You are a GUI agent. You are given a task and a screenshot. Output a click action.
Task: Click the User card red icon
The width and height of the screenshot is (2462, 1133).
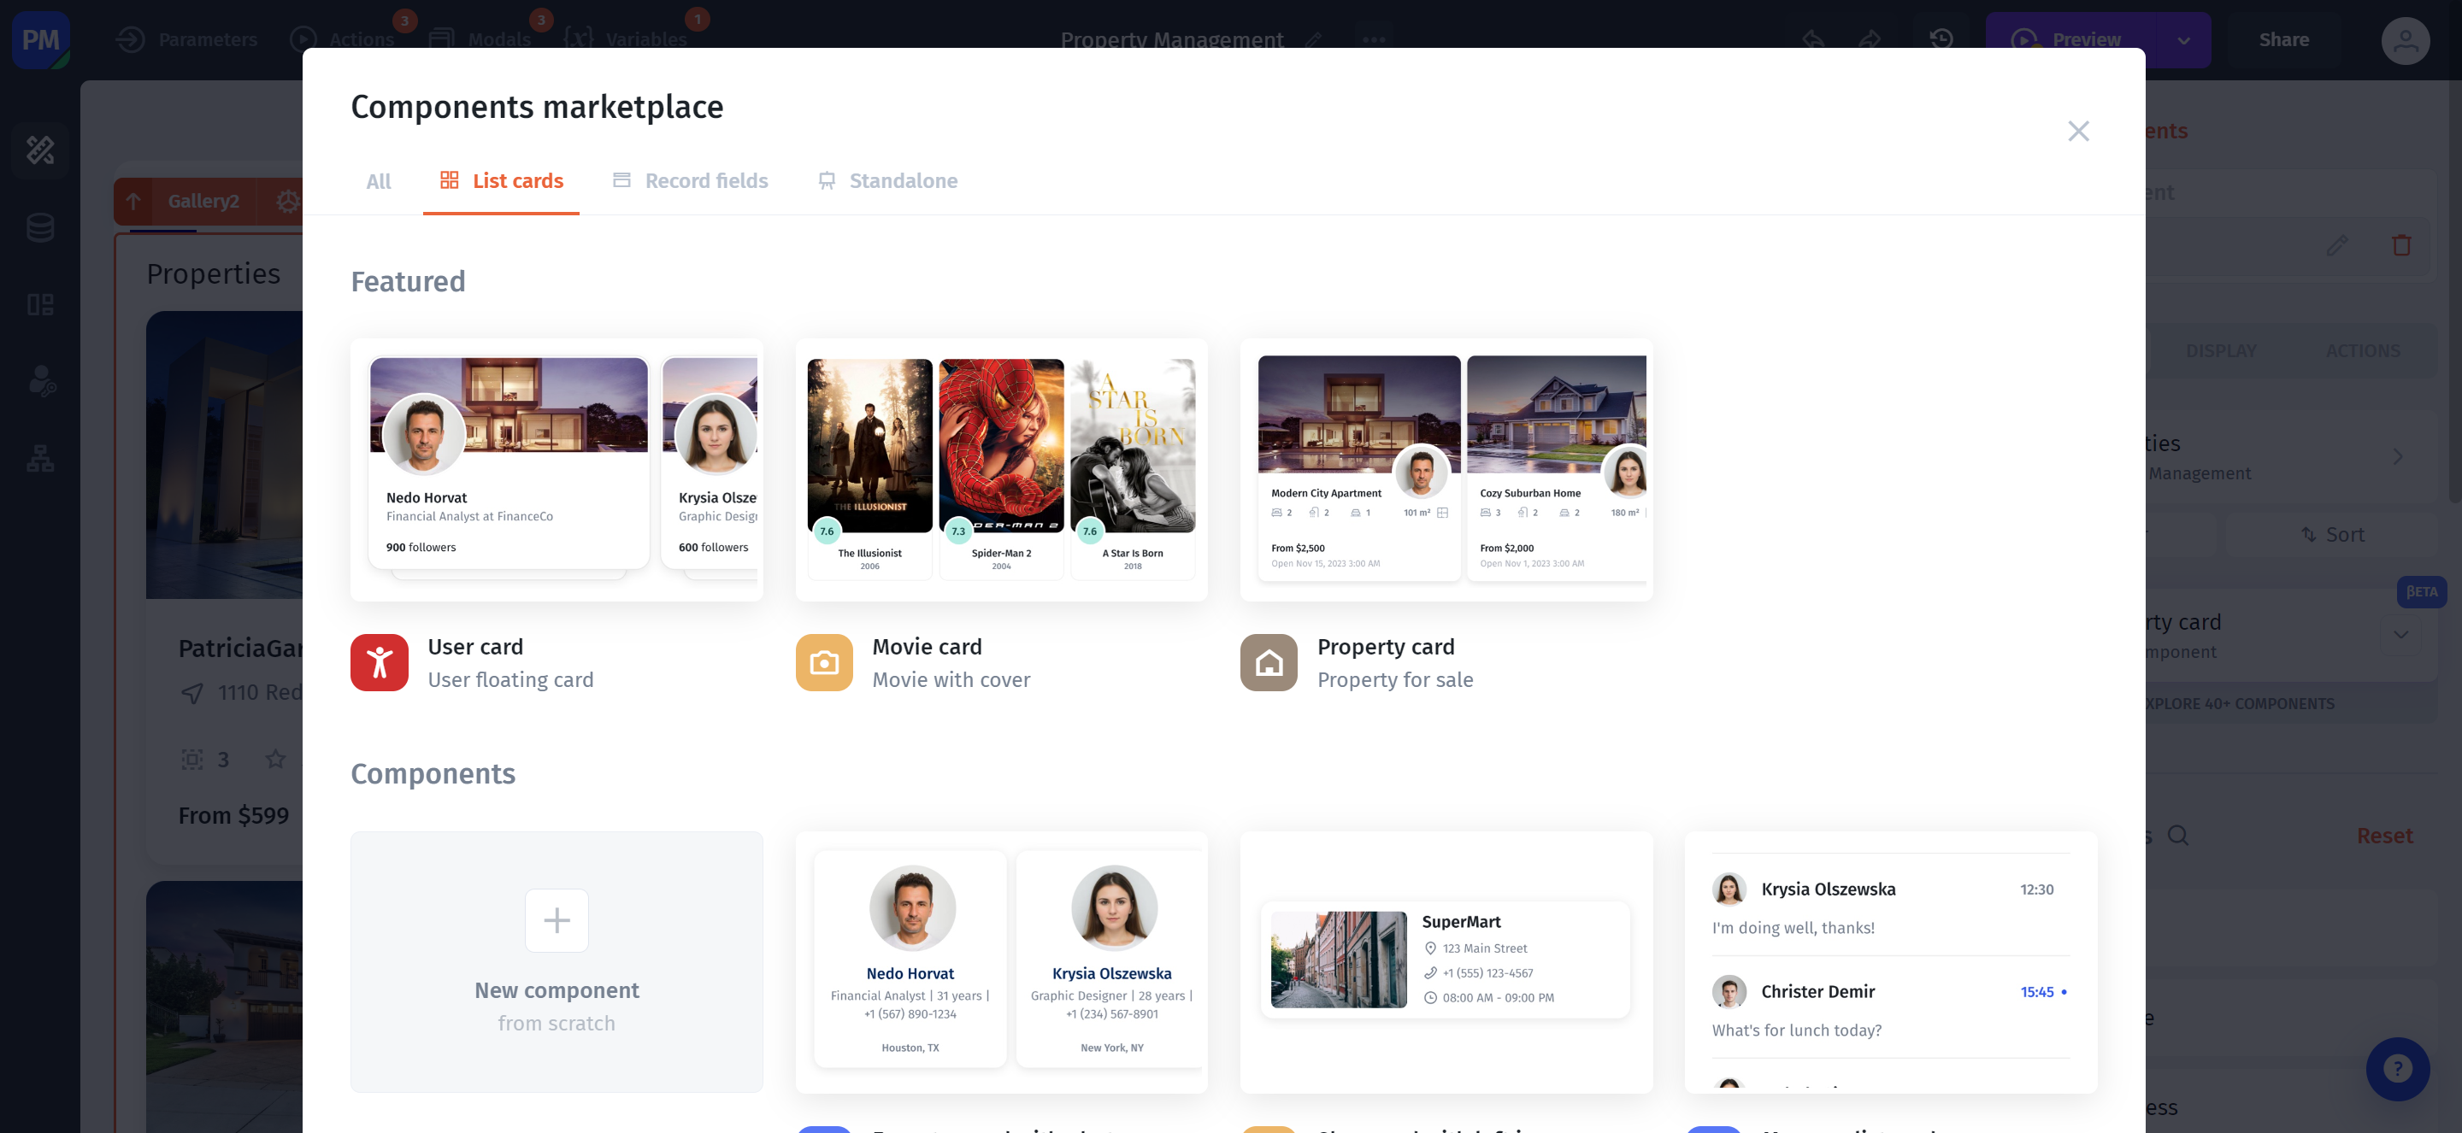click(x=380, y=662)
